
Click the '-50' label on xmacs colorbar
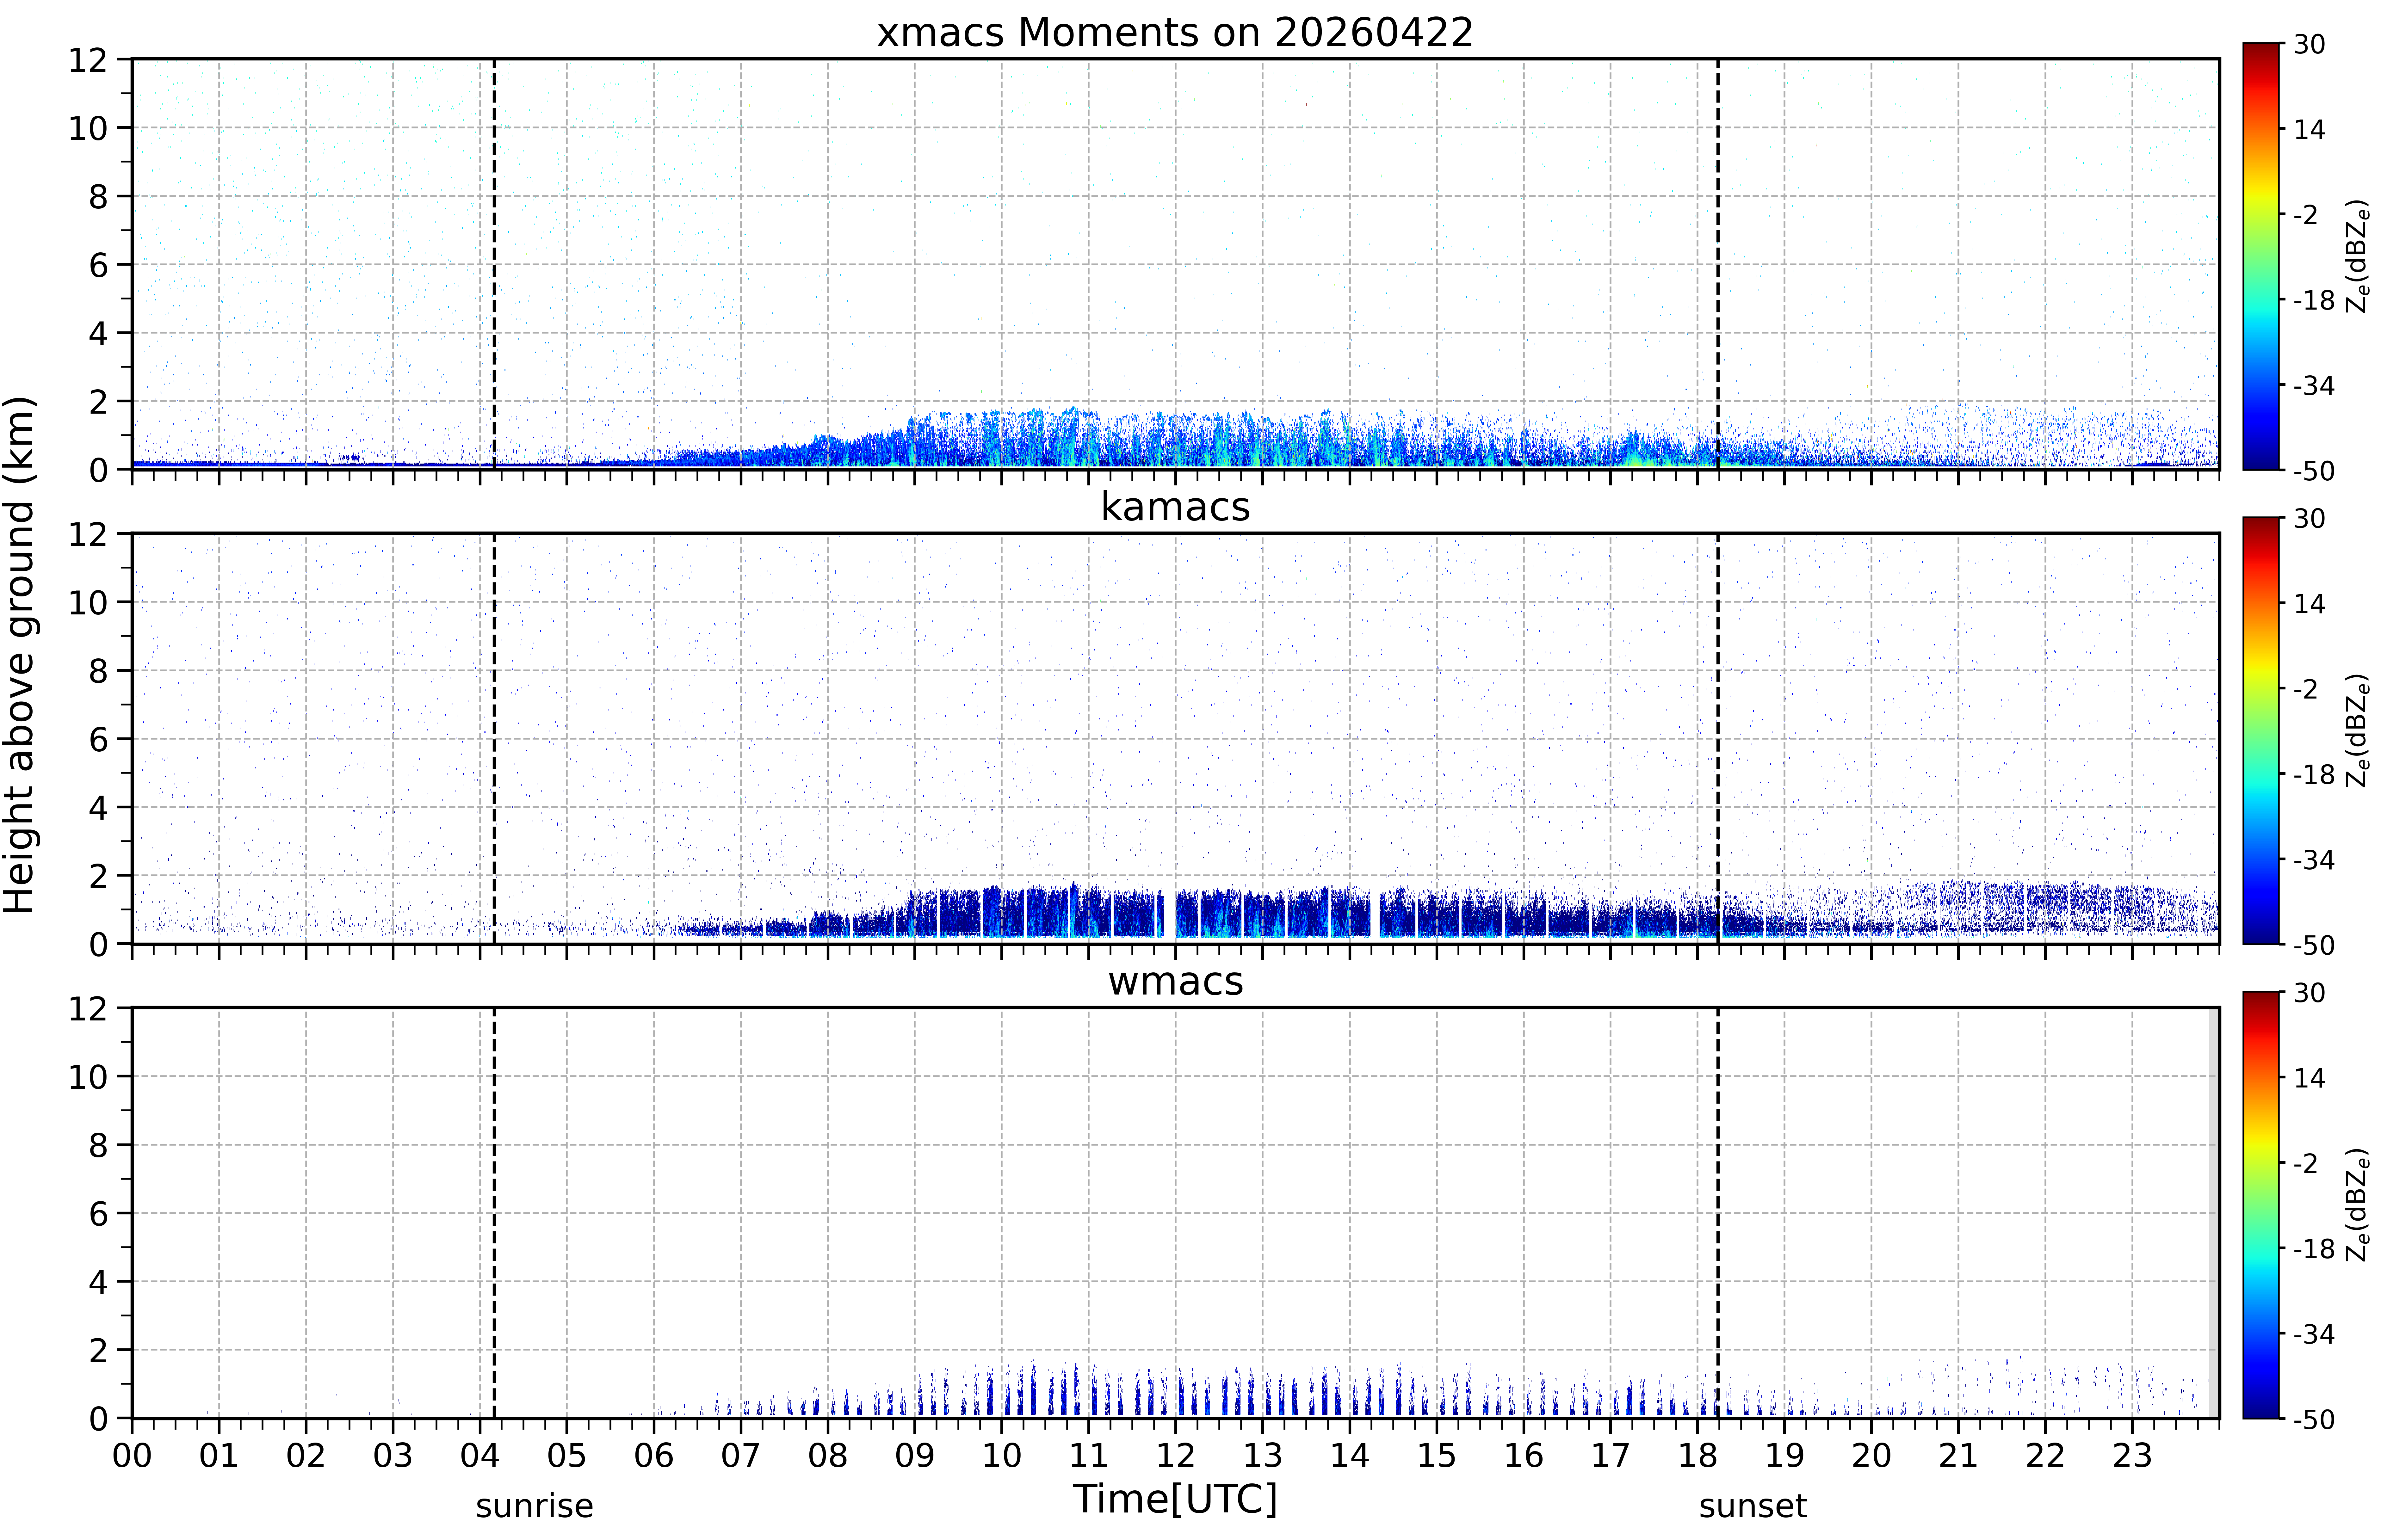coord(2314,471)
